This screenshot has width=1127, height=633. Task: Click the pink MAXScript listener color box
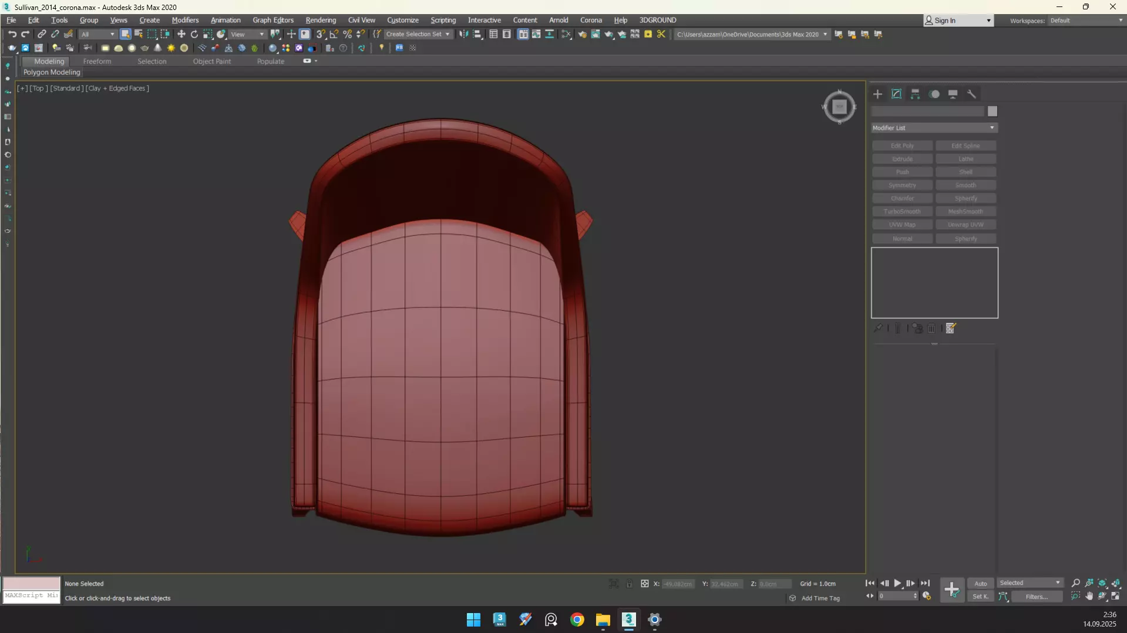pyautogui.click(x=32, y=583)
